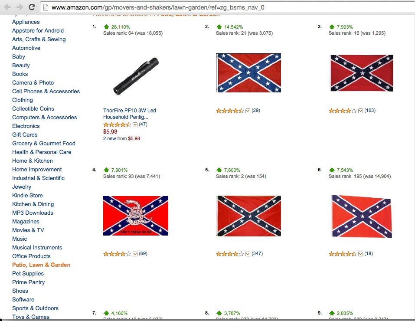Click the green up arrow for item 1
The height and width of the screenshot is (321, 415).
106,27
